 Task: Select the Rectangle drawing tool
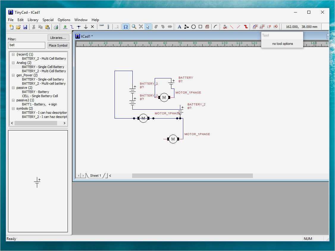click(x=200, y=27)
